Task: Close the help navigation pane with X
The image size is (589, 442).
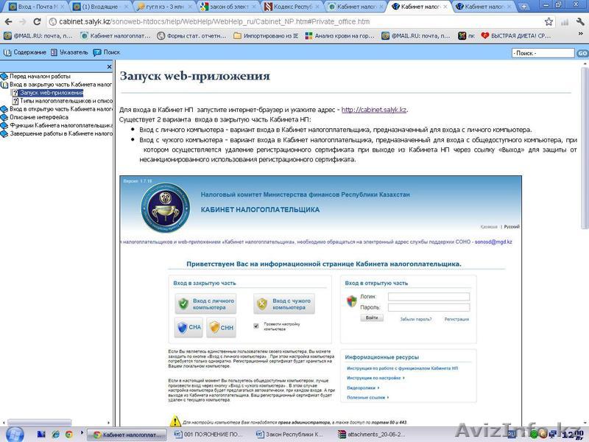Action: point(110,66)
